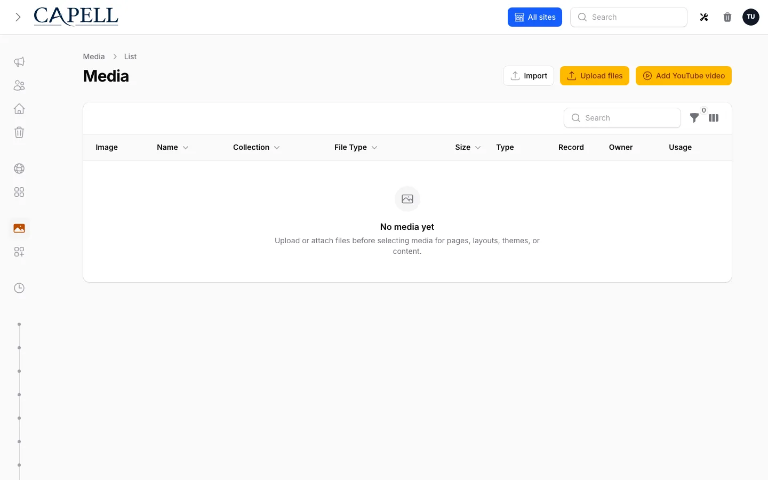Click the 'No media yet' heading
768x480 pixels.
407,227
